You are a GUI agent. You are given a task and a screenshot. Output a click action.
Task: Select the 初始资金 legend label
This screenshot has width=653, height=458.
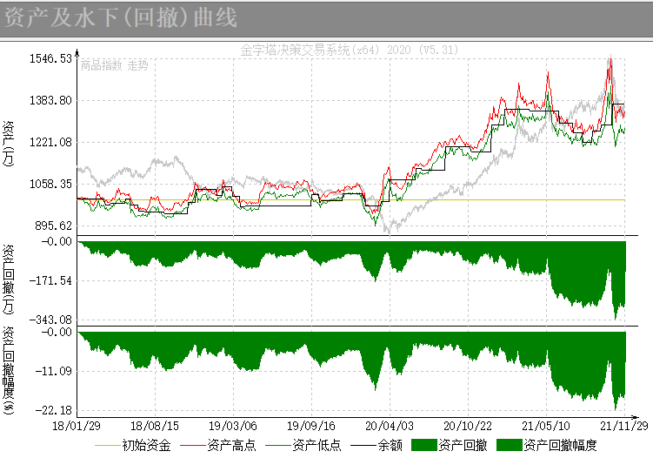147,446
